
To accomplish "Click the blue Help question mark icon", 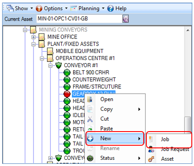I will point(110,8).
